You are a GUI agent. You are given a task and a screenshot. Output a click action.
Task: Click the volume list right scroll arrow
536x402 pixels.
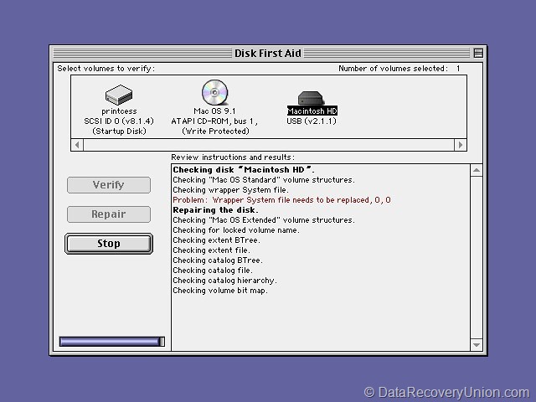point(461,145)
